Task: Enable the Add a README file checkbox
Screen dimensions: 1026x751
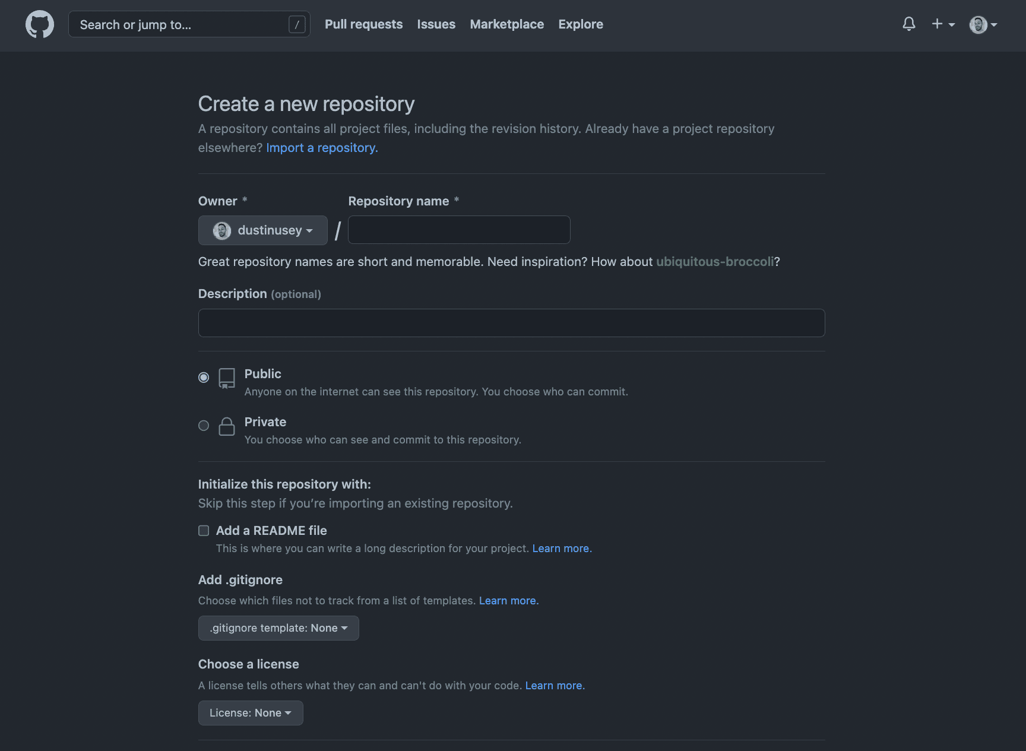Action: click(x=204, y=531)
